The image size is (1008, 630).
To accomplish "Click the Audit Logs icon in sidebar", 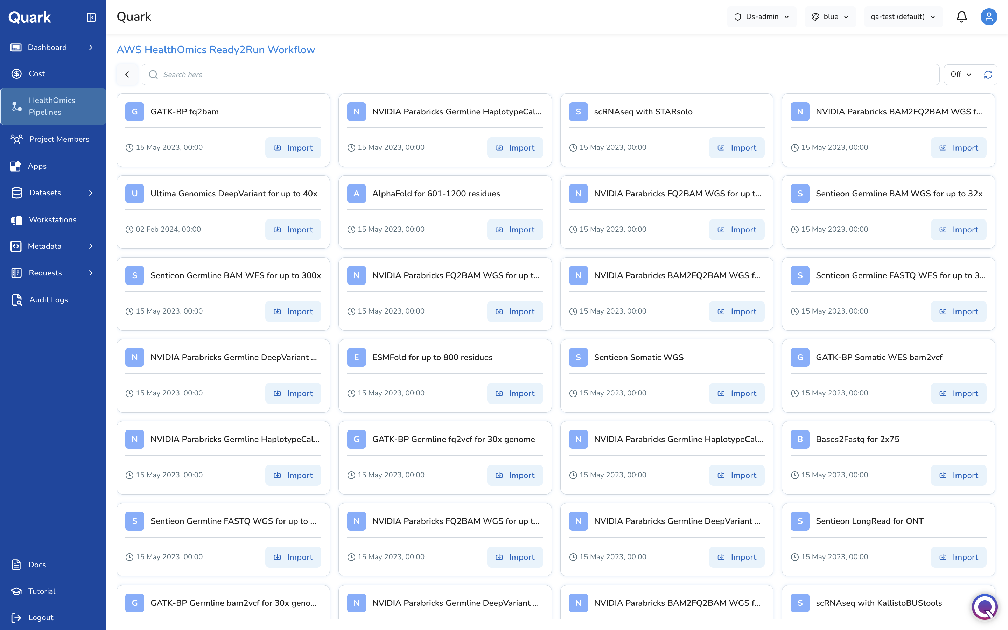I will pos(17,300).
